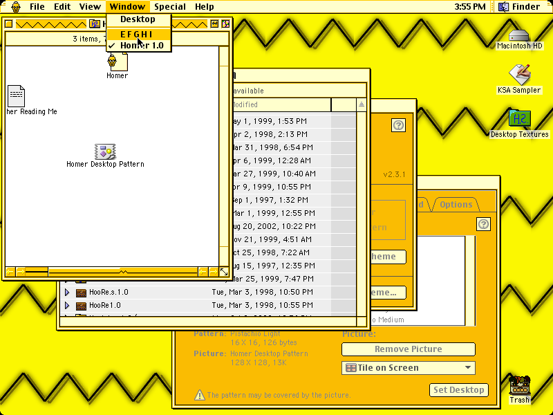The height and width of the screenshot is (415, 553).
Task: Expand the HooRe1.0 disclosure triangle
Action: (67, 305)
